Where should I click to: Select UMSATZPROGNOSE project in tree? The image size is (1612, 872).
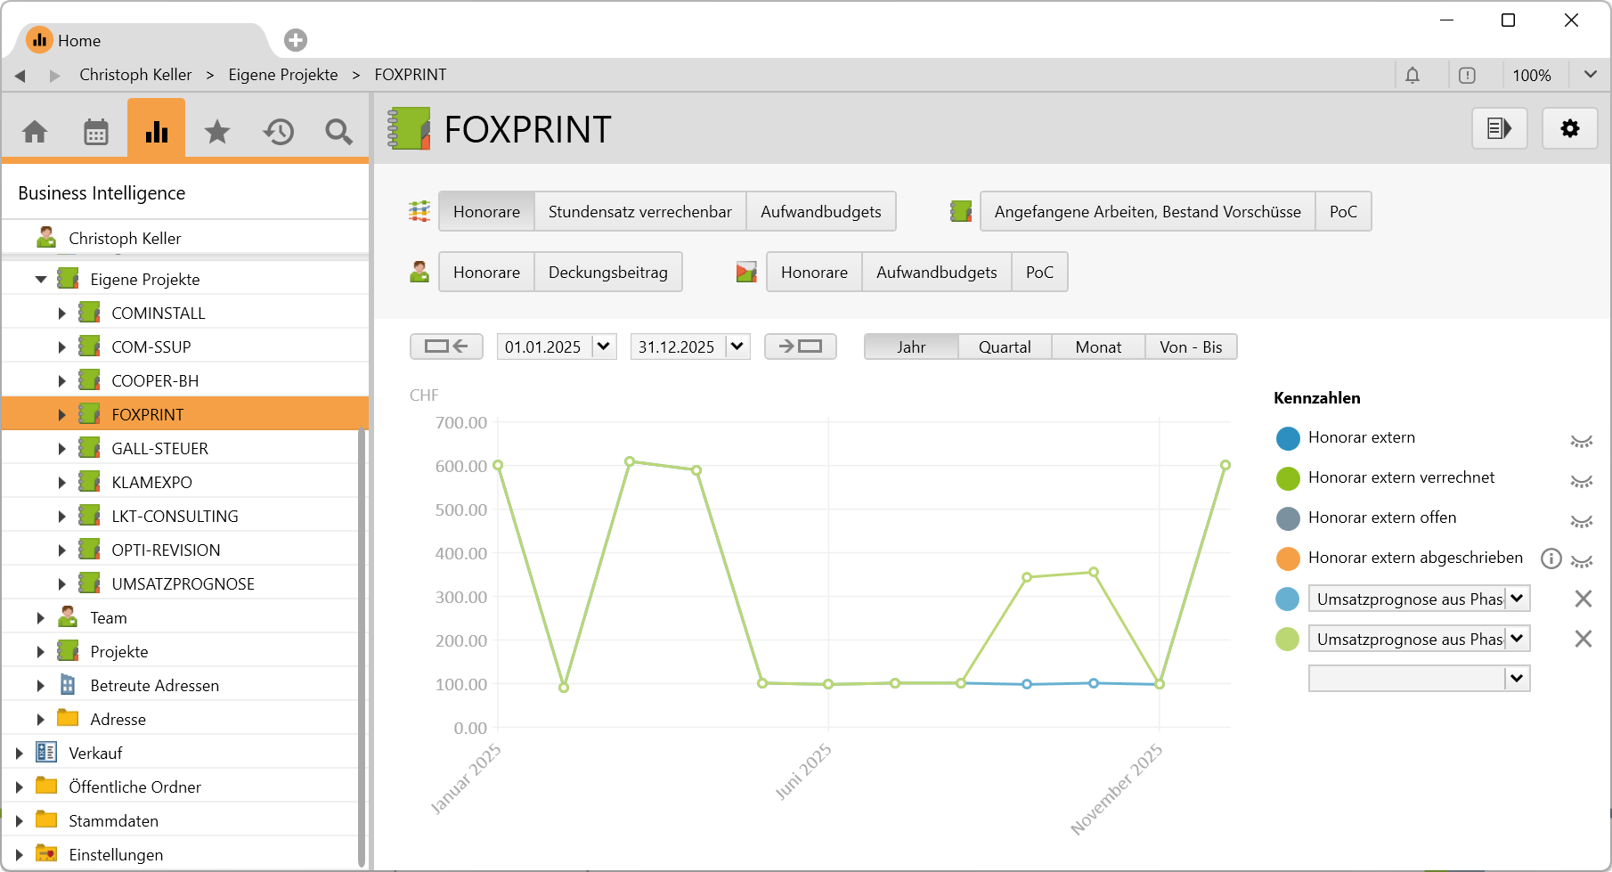tap(185, 583)
